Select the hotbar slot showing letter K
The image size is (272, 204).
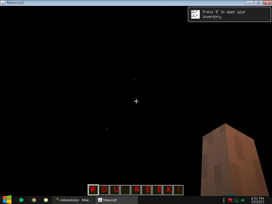168,190
